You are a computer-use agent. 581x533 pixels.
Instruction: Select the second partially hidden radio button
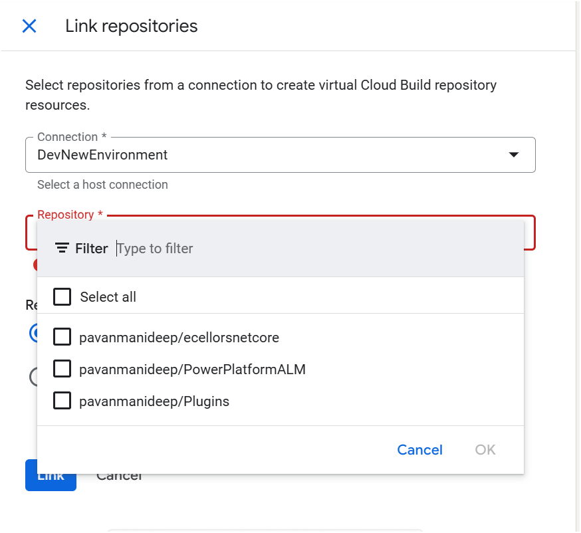(32, 377)
